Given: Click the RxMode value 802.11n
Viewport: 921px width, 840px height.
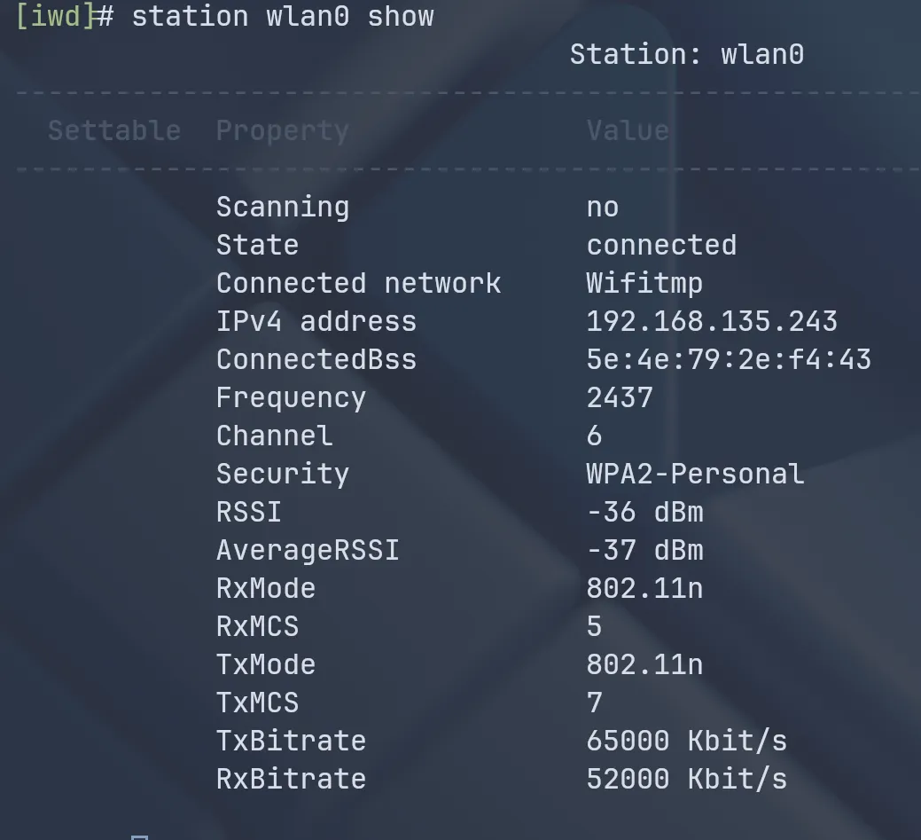Looking at the screenshot, I should [644, 588].
